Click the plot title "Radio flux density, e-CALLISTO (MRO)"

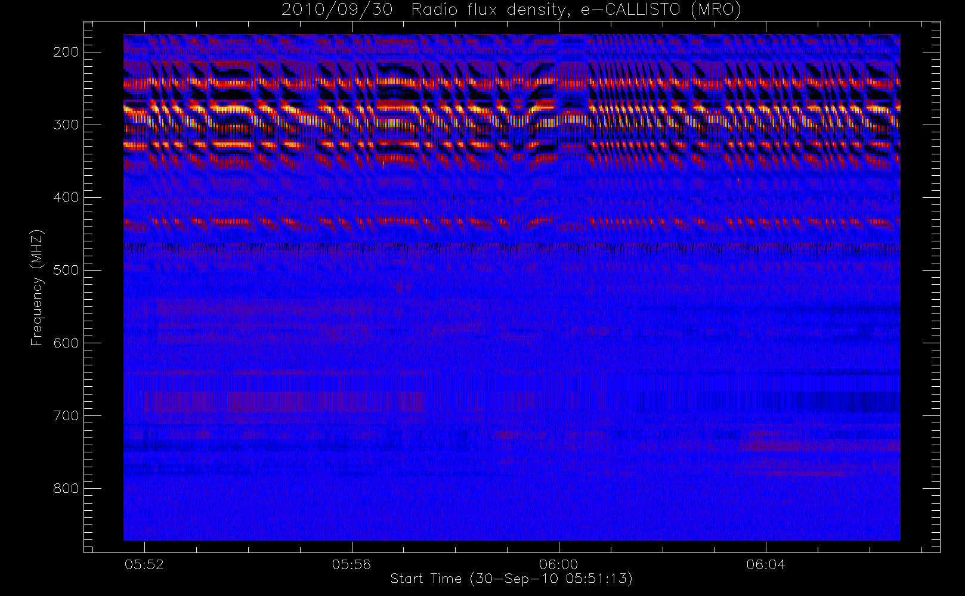click(x=577, y=10)
